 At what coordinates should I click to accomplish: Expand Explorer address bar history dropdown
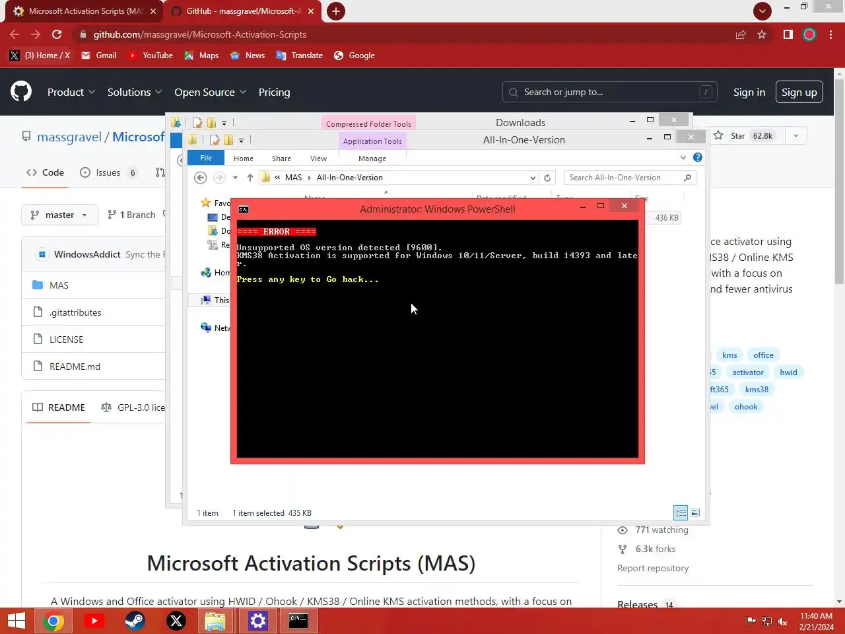533,178
